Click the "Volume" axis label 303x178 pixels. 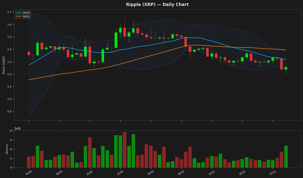pos(7,149)
